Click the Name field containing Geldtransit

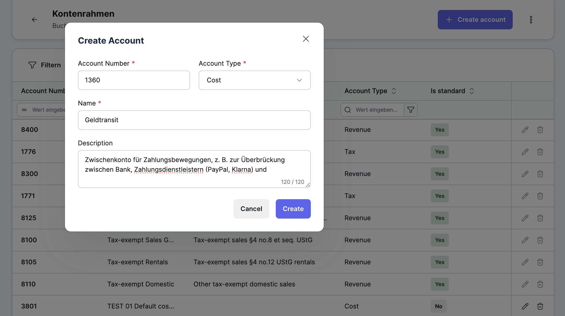click(194, 120)
